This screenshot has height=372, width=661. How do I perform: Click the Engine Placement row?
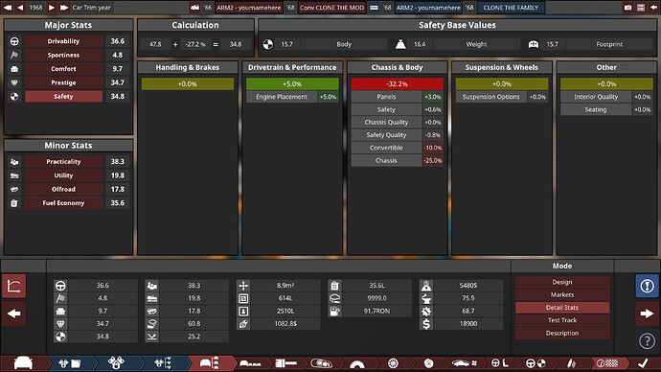[292, 97]
